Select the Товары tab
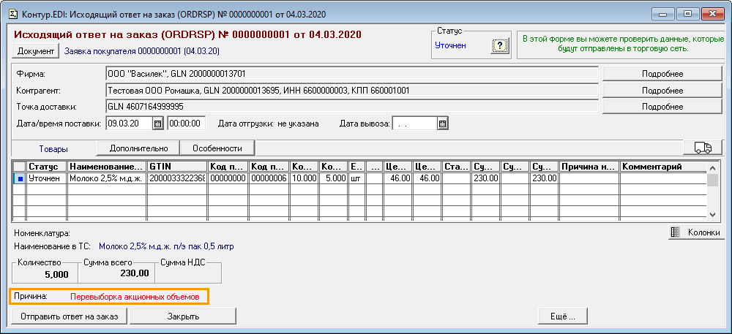This screenshot has width=732, height=334. point(54,148)
